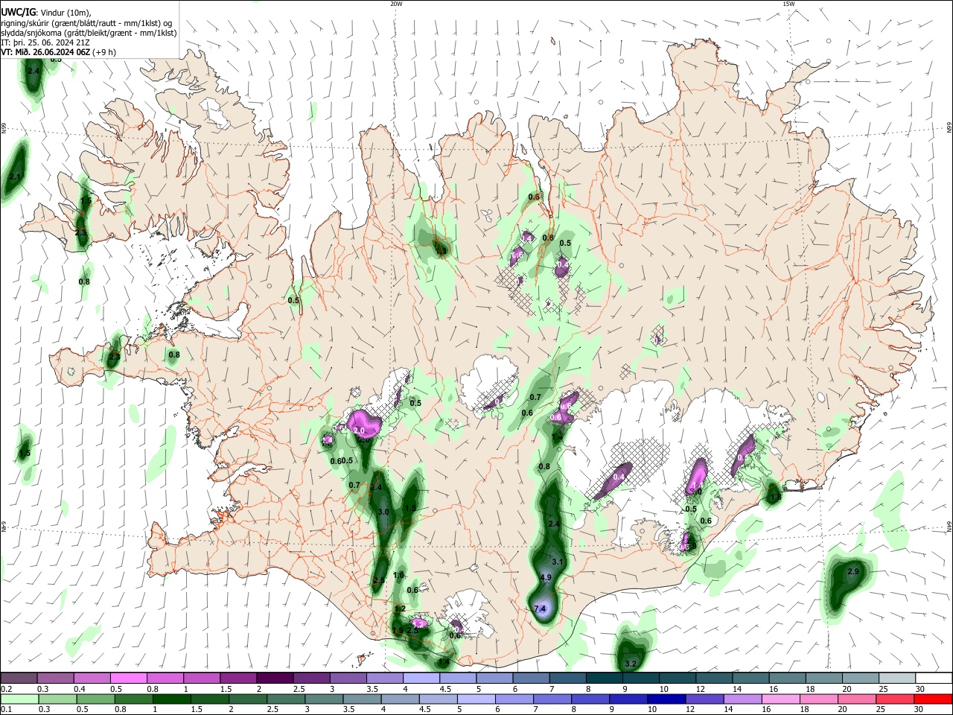The height and width of the screenshot is (715, 953).
Task: Click the 2.1 value off the northwest coast
Action: click(x=15, y=177)
